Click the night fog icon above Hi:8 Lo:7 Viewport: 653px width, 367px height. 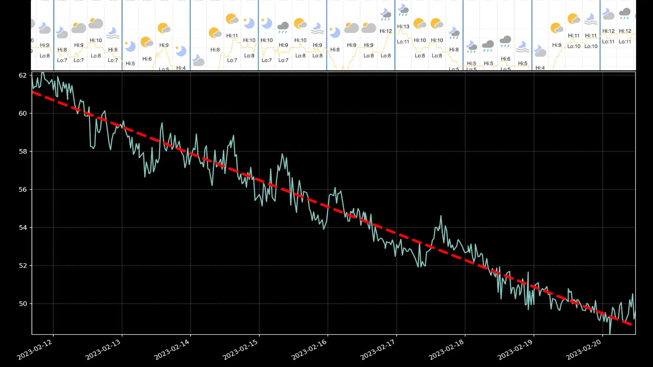tap(112, 33)
